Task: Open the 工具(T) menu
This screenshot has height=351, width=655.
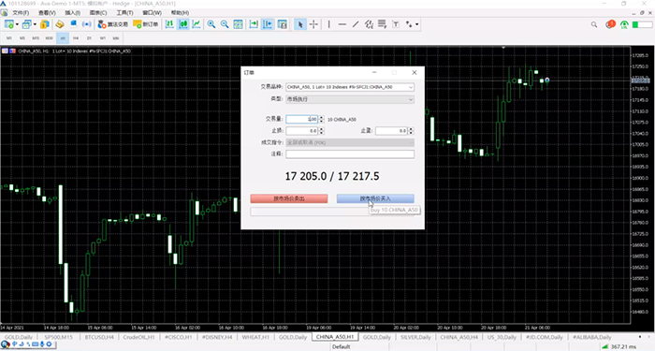Action: tap(124, 13)
